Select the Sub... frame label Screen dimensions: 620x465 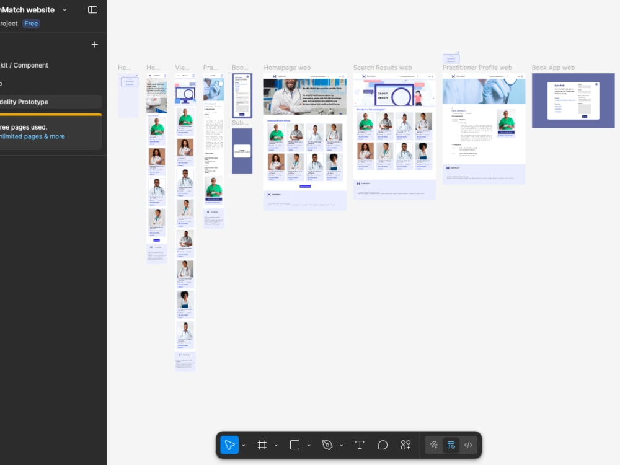[x=240, y=123]
